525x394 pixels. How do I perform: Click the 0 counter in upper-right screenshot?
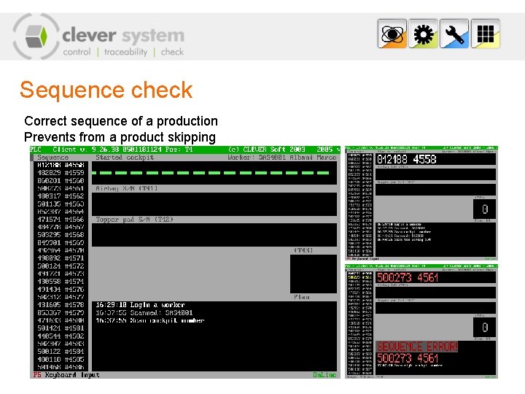click(484, 209)
